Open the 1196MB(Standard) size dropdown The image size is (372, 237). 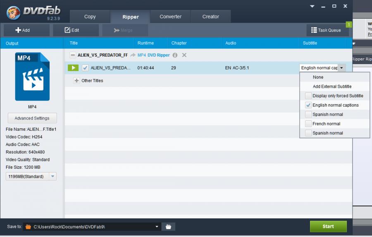point(52,177)
